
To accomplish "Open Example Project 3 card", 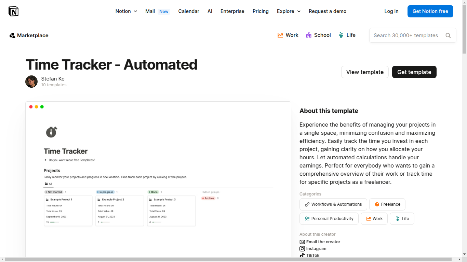I will 171,210.
